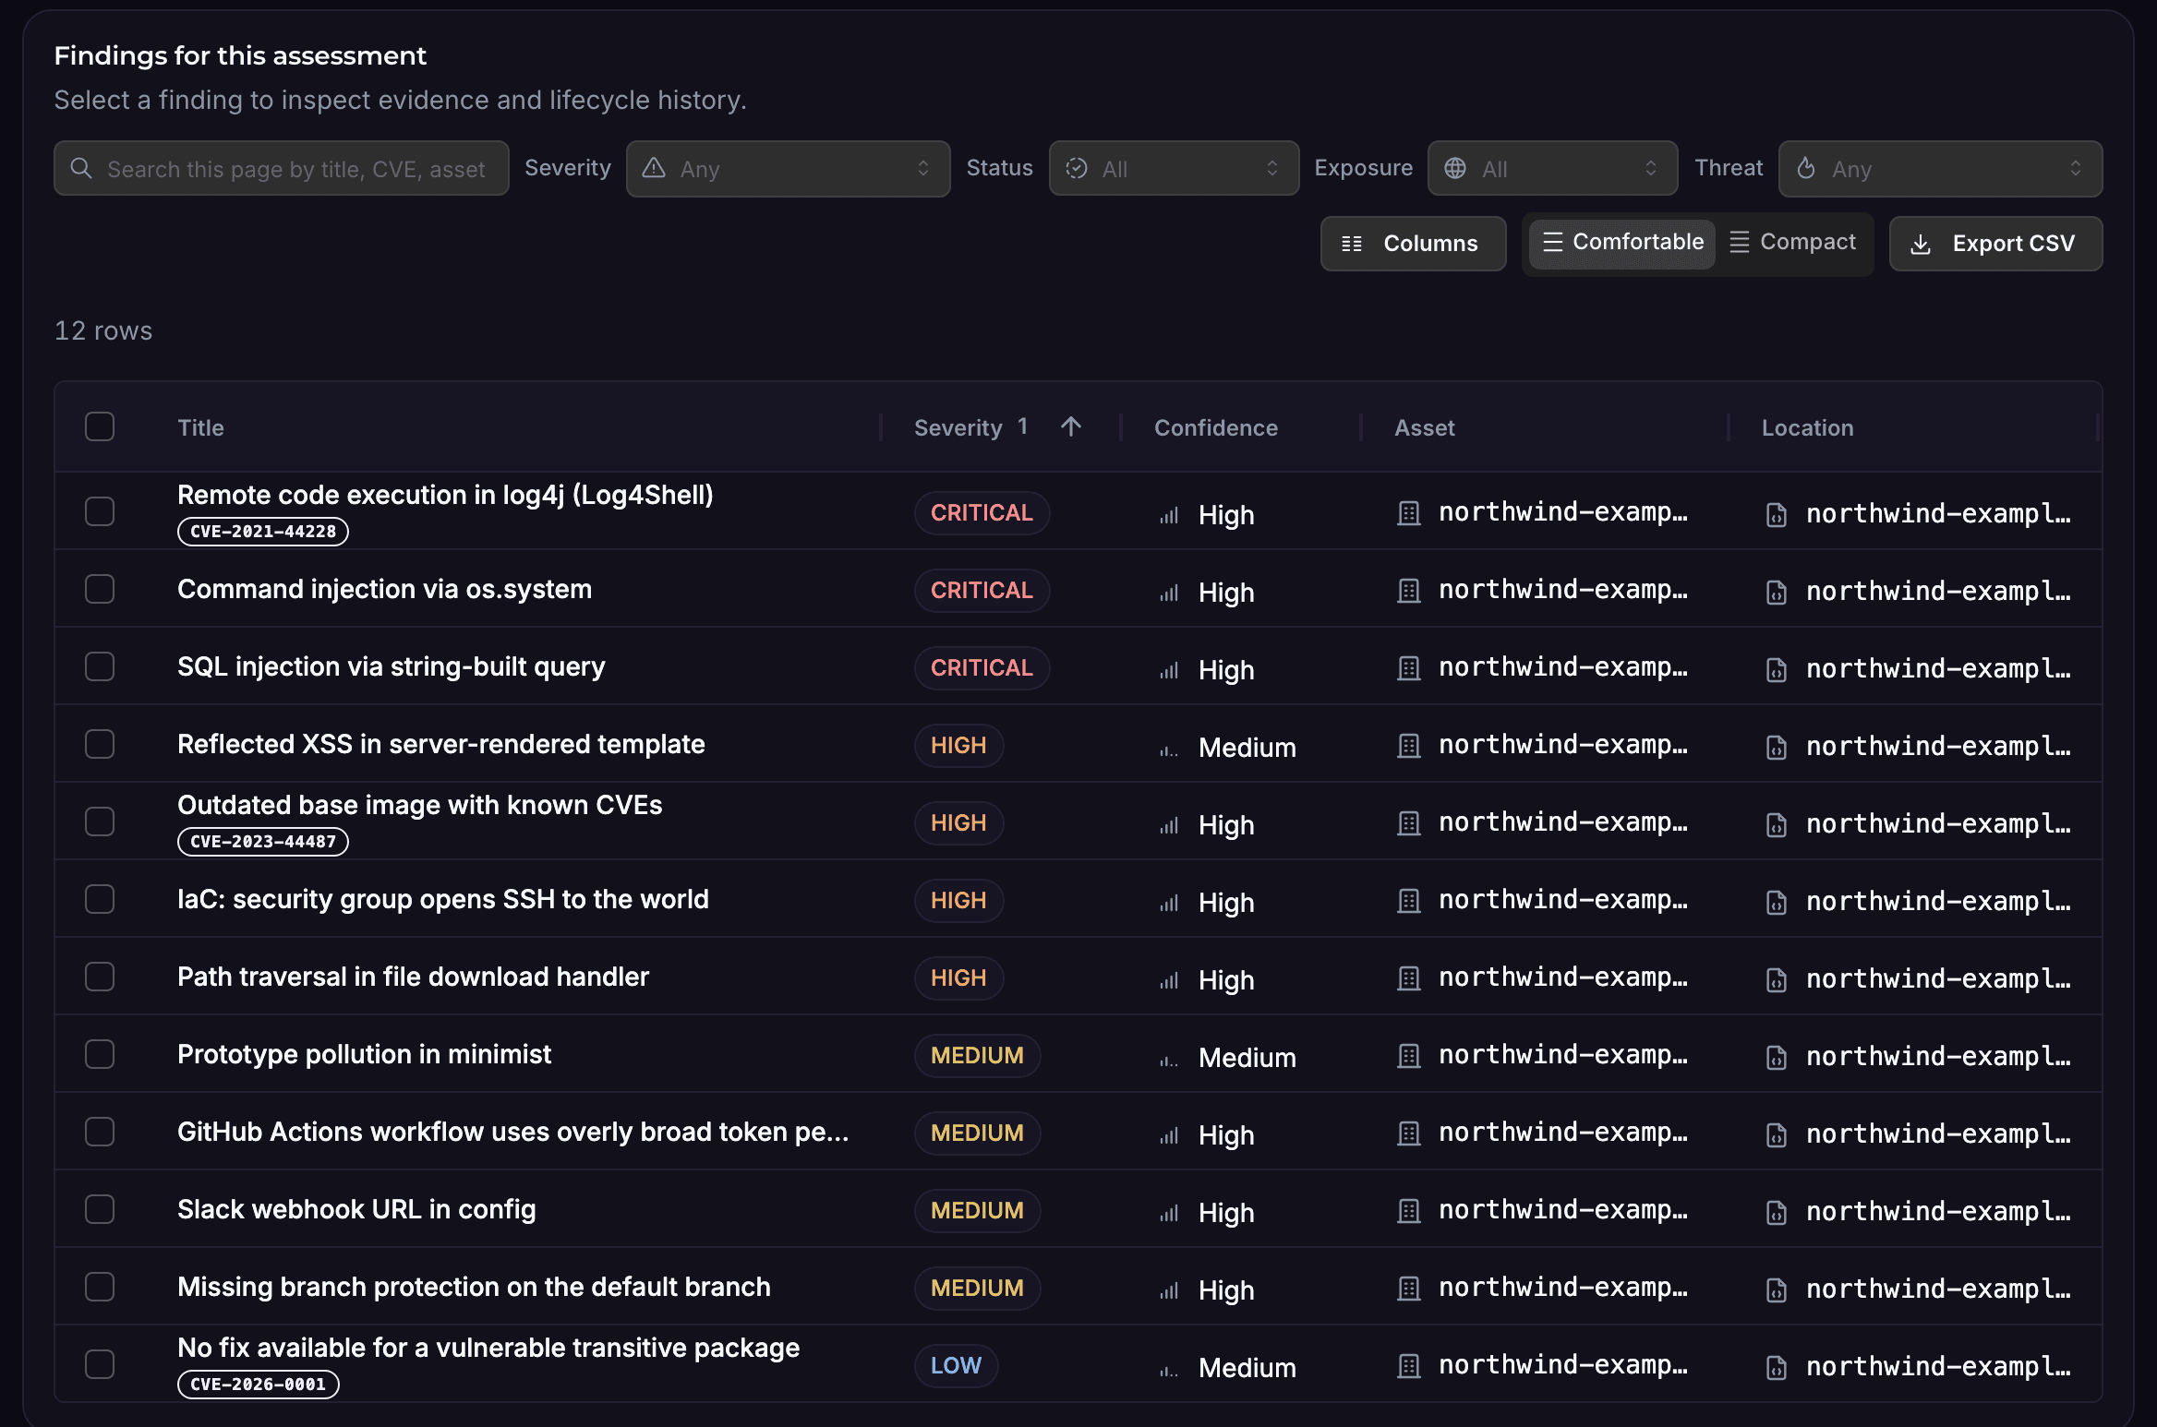Click the LOW severity badge
The height and width of the screenshot is (1427, 2157).
(956, 1365)
